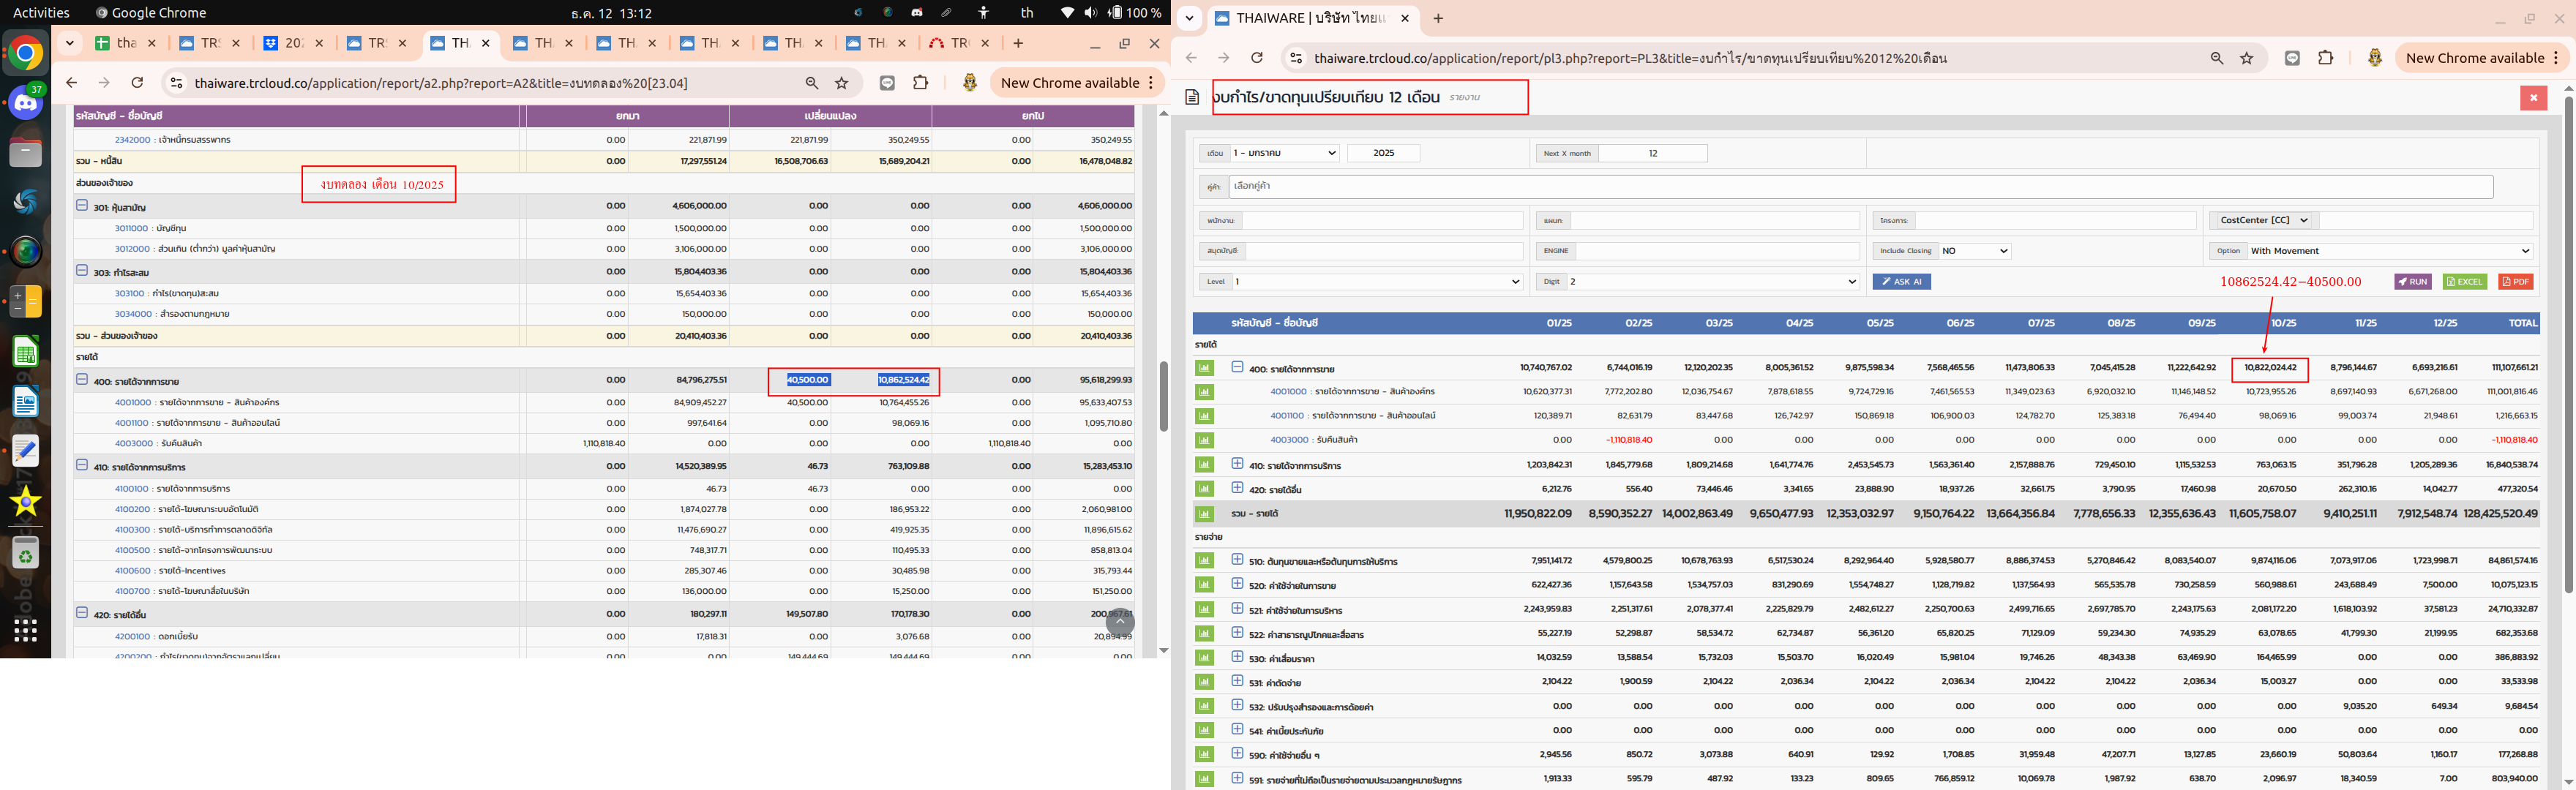This screenshot has width=2576, height=790.
Task: Click zoom magnifier icon in left address bar
Action: tap(812, 83)
